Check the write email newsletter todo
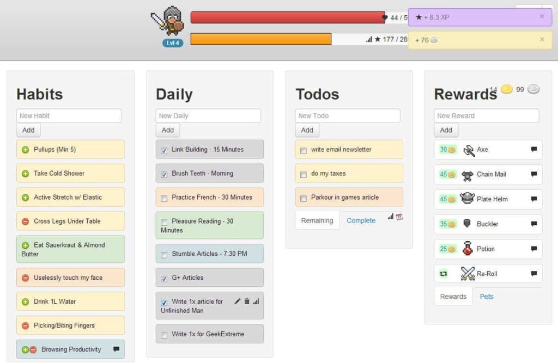This screenshot has height=363, width=558. (305, 149)
